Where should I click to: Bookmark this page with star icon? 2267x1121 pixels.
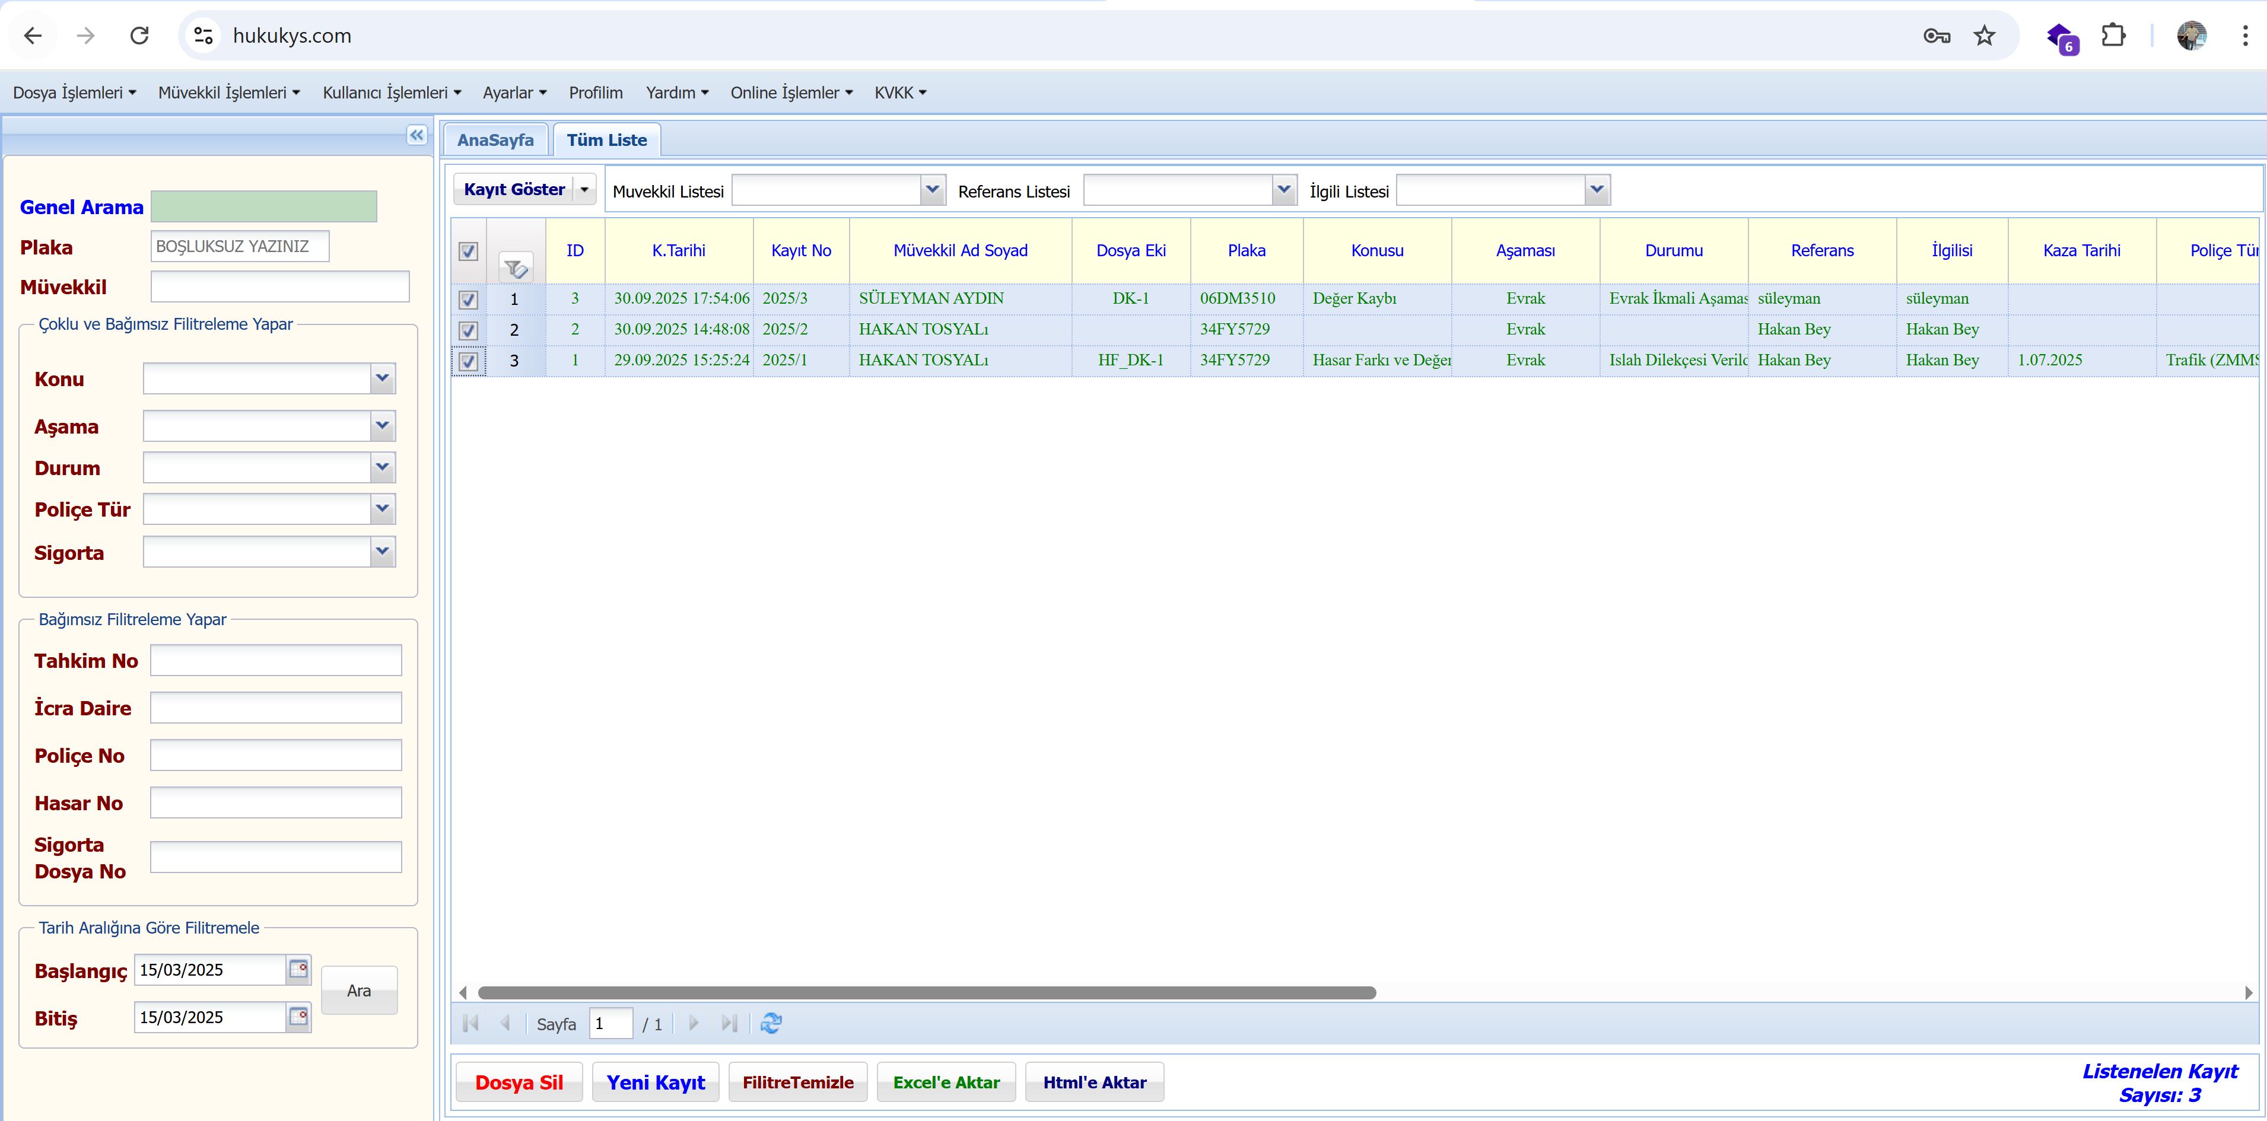pos(1983,36)
